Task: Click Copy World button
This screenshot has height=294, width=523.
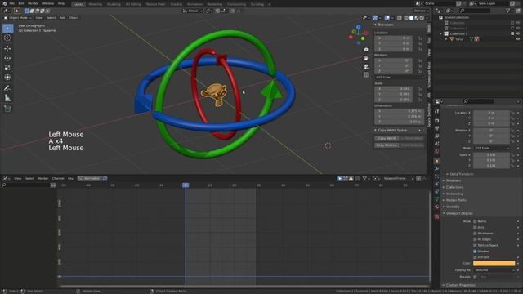Action: click(x=387, y=138)
